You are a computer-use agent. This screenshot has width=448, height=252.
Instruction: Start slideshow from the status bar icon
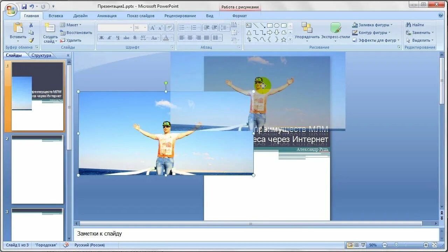pos(363,245)
